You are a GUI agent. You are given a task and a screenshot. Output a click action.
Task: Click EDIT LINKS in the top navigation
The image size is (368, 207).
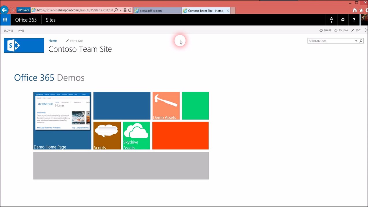pos(74,41)
